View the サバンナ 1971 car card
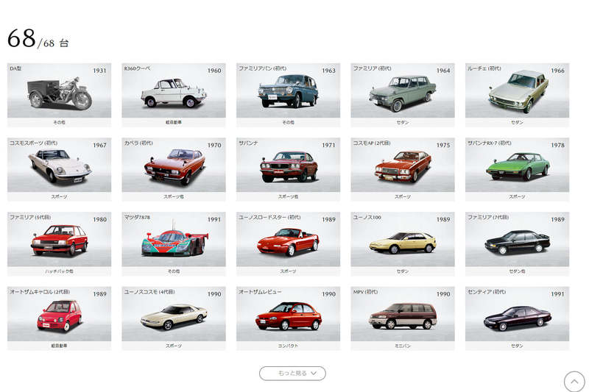The height and width of the screenshot is (392, 589). [288, 169]
